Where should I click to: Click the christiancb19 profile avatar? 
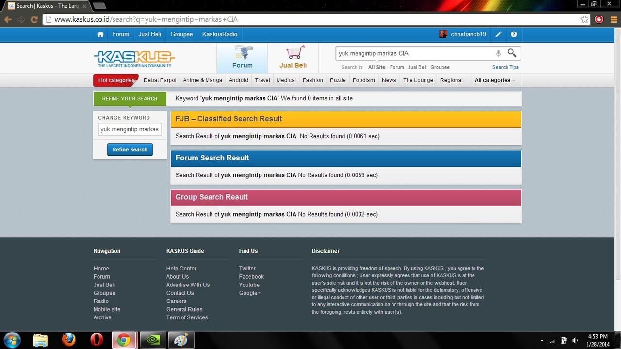(443, 34)
